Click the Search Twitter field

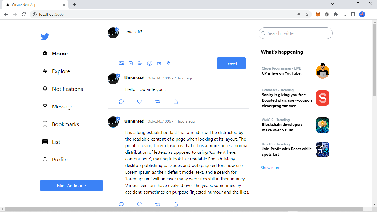(x=296, y=33)
